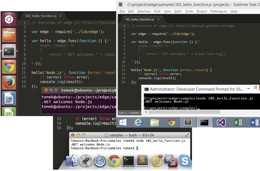Screen dimensions: 260x171
Task: Click '.NET welcomes Node.js' in macOS terminal
Action: [x=90, y=144]
